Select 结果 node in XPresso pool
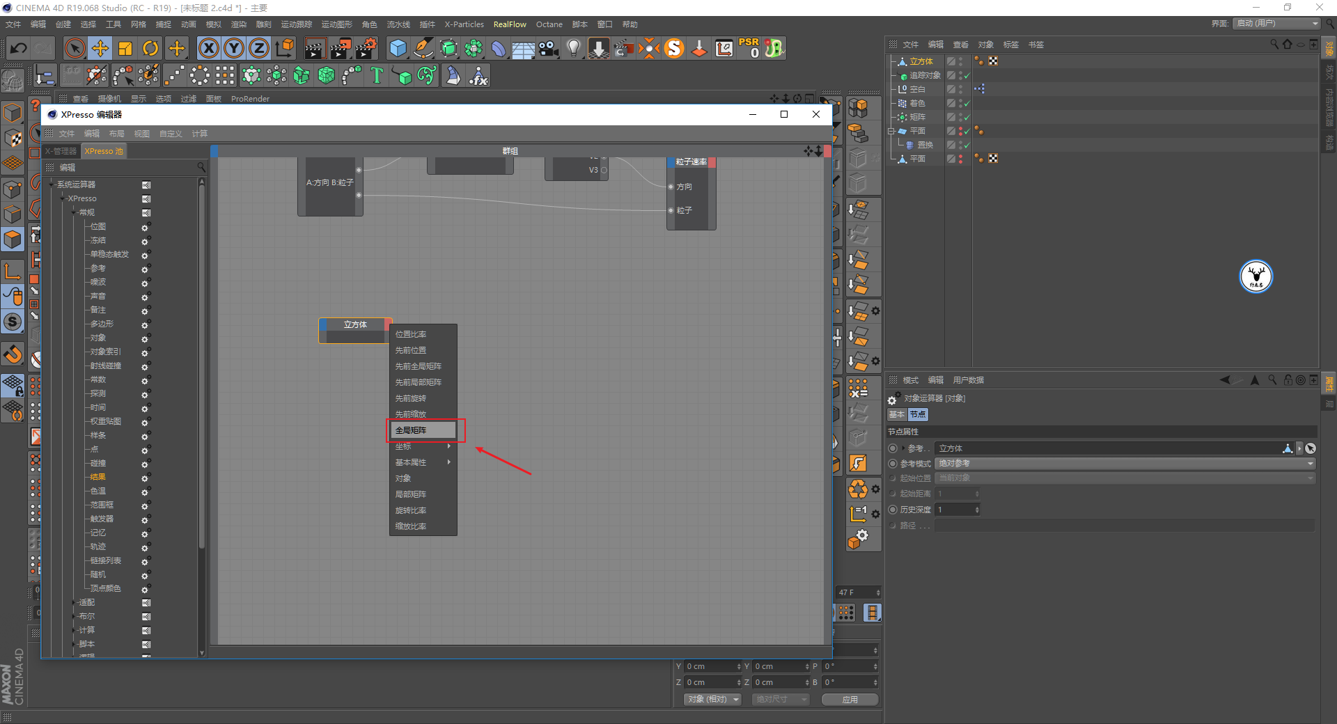 [98, 477]
